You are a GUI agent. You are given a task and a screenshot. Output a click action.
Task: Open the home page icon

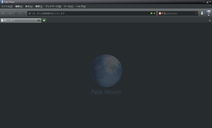pos(23,13)
